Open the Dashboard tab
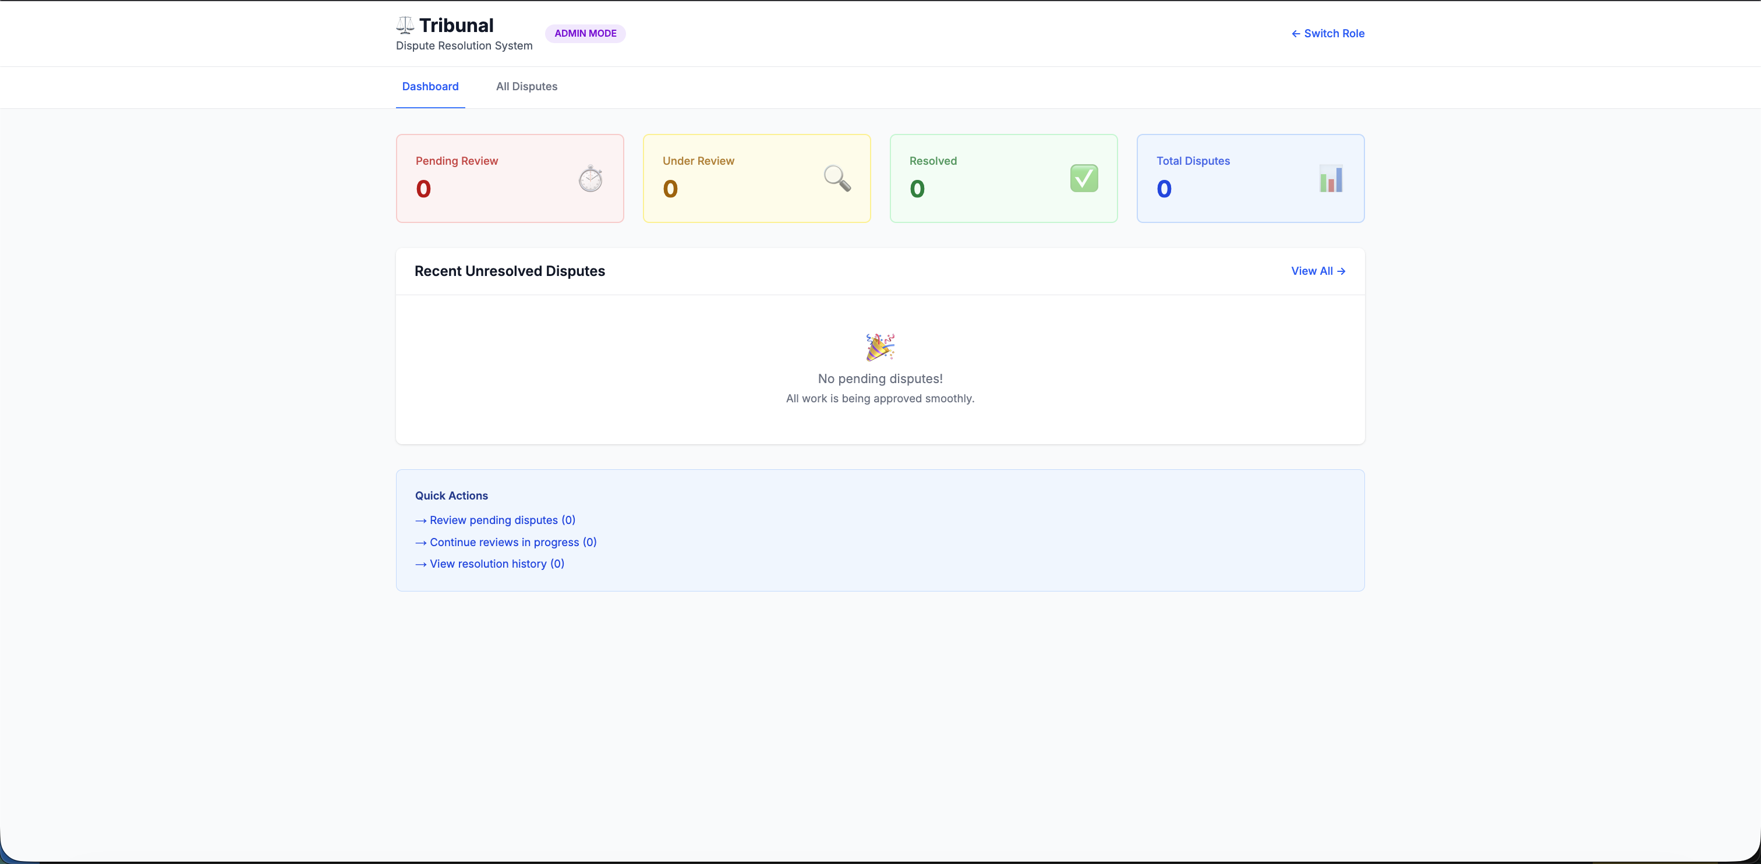 pyautogui.click(x=430, y=87)
